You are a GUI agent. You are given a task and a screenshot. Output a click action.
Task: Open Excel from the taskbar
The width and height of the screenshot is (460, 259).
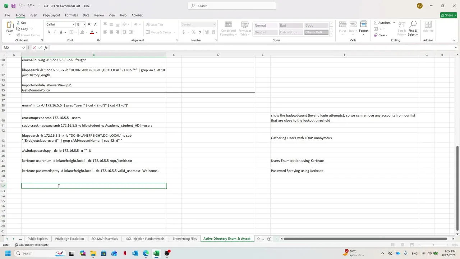[x=156, y=253]
